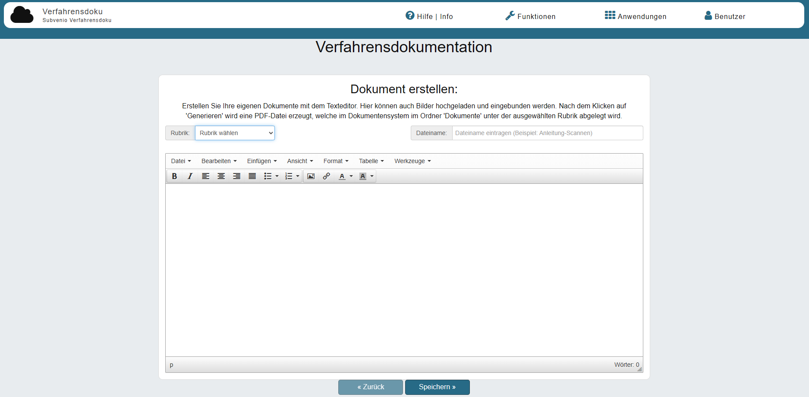Open the Bearbeiten menu

219,161
